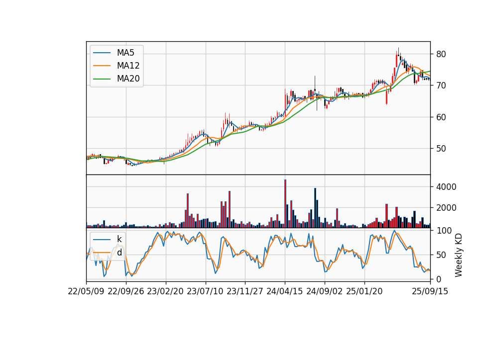Click the MA12 legend label
The image size is (478, 343).
pos(128,66)
